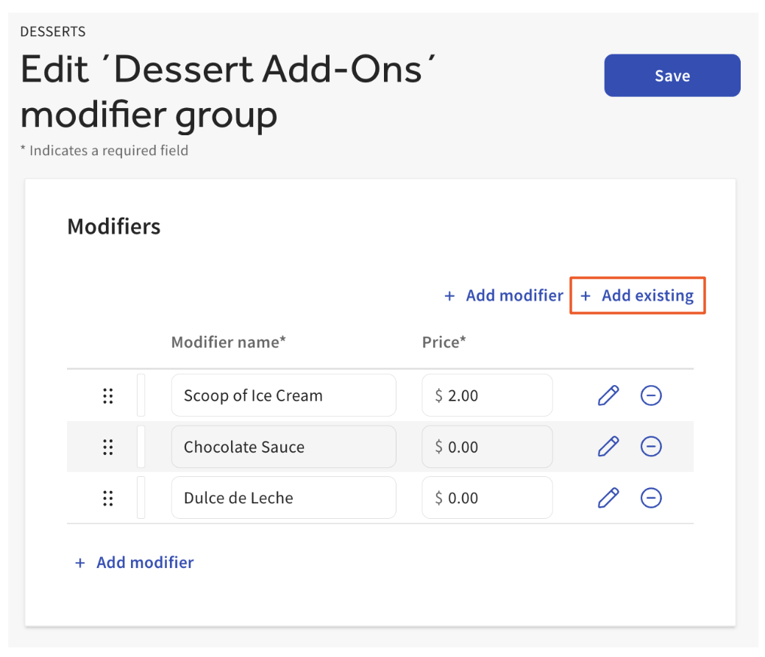Click the $2.00 price field
Image resolution: width=765 pixels, height=657 pixels.
tap(487, 395)
